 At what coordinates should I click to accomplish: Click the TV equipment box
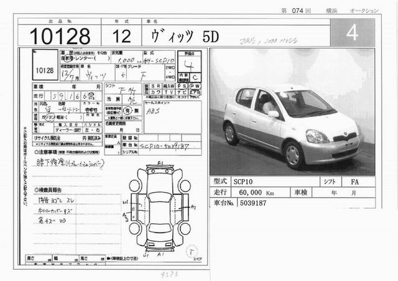tap(169, 92)
